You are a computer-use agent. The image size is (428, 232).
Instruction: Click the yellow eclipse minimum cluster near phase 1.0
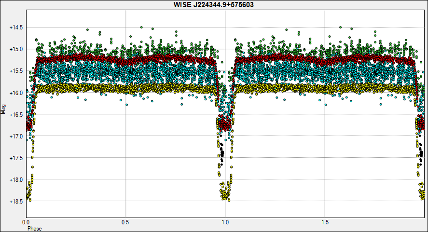tap(225, 192)
